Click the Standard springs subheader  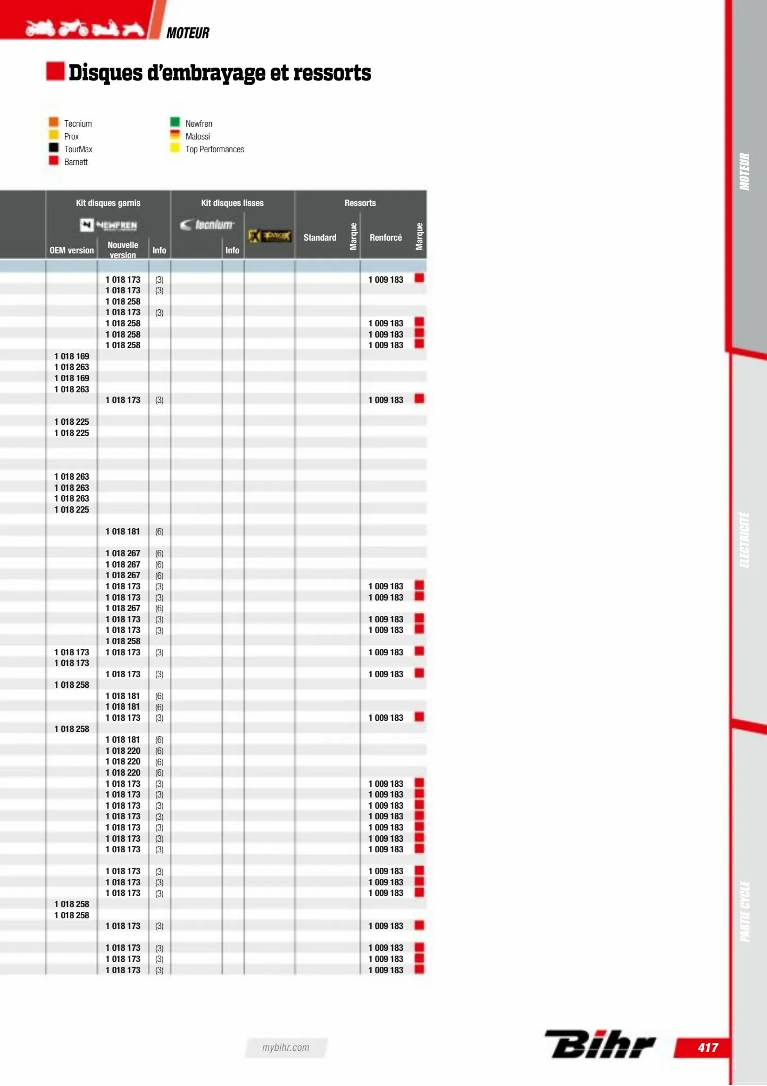[x=320, y=237]
